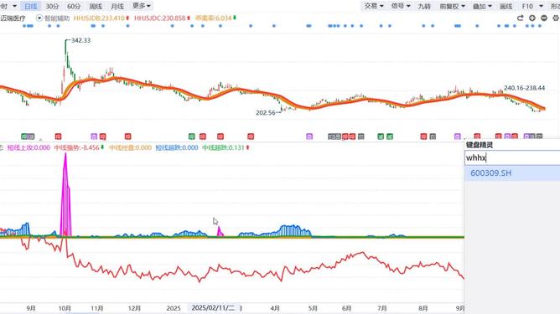Viewport: 560px width, 314px height.
Task: Open the dropdown arrow after F10
Action: coord(541,6)
